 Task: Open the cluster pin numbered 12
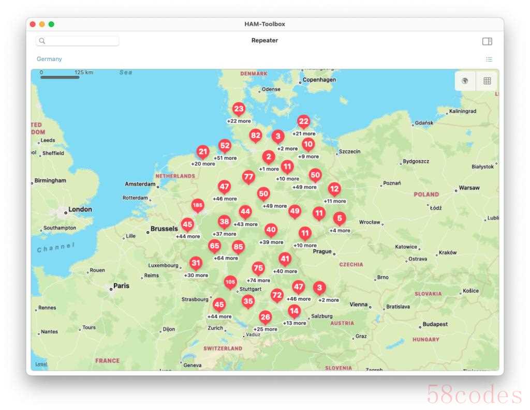pos(334,189)
